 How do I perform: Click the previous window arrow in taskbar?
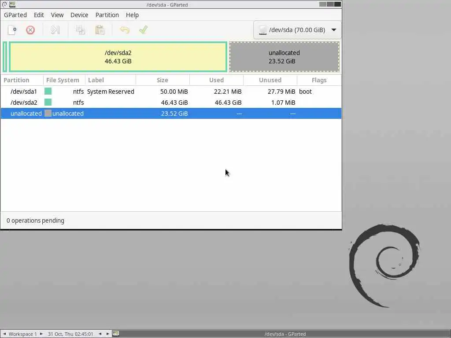pos(100,334)
